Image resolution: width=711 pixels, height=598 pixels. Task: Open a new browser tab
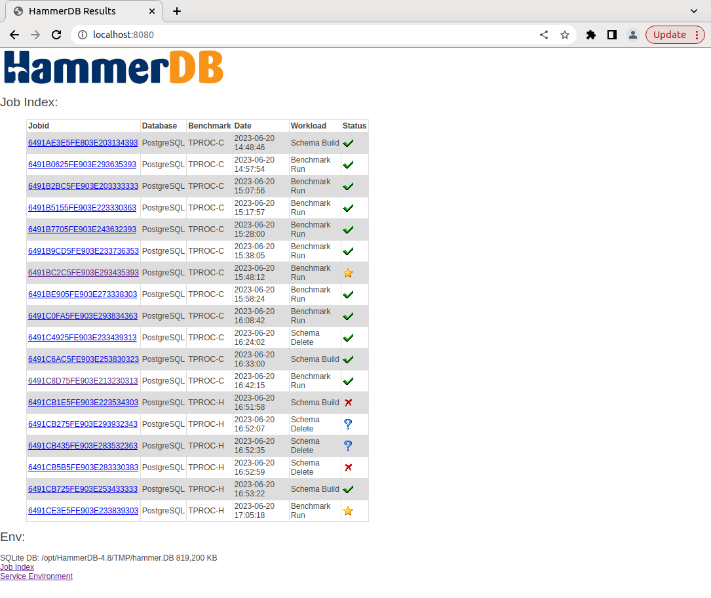tap(177, 11)
